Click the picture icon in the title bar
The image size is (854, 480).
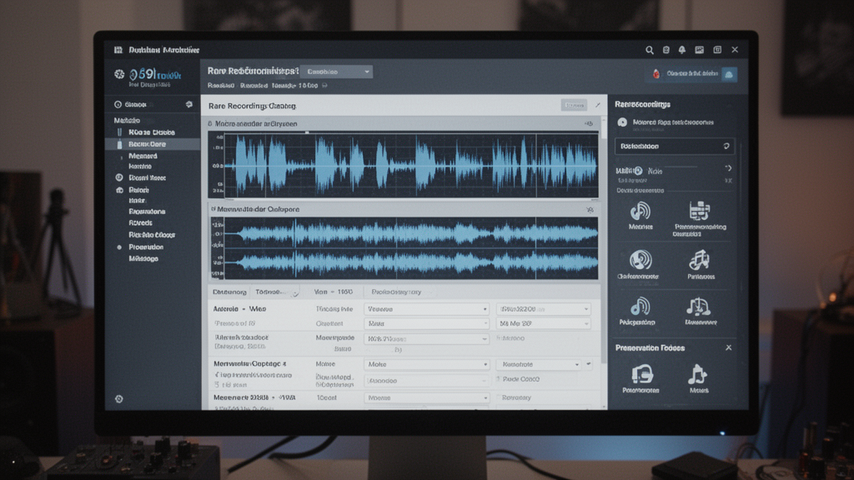pos(699,50)
